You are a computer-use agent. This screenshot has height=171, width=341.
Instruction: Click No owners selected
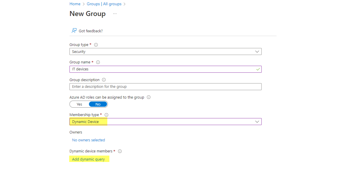pos(89,140)
